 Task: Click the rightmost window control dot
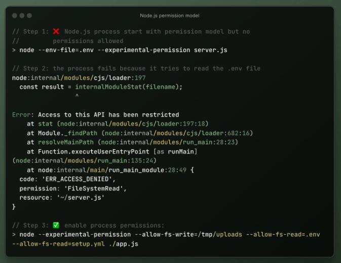(29, 16)
